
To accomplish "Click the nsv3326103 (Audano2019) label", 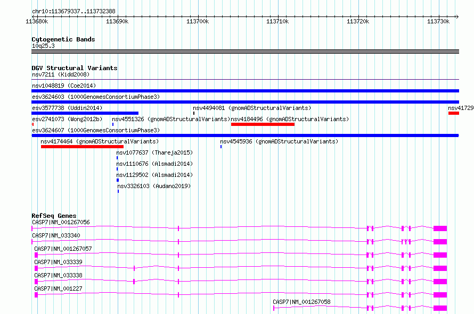I will coord(154,186).
